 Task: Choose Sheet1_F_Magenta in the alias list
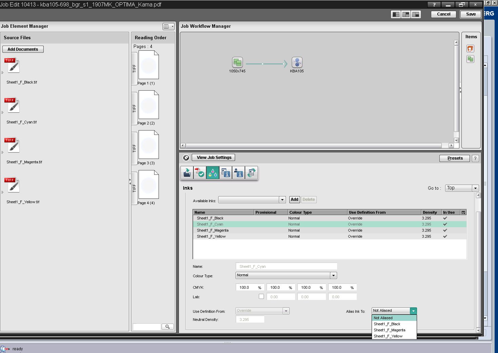pyautogui.click(x=394, y=330)
